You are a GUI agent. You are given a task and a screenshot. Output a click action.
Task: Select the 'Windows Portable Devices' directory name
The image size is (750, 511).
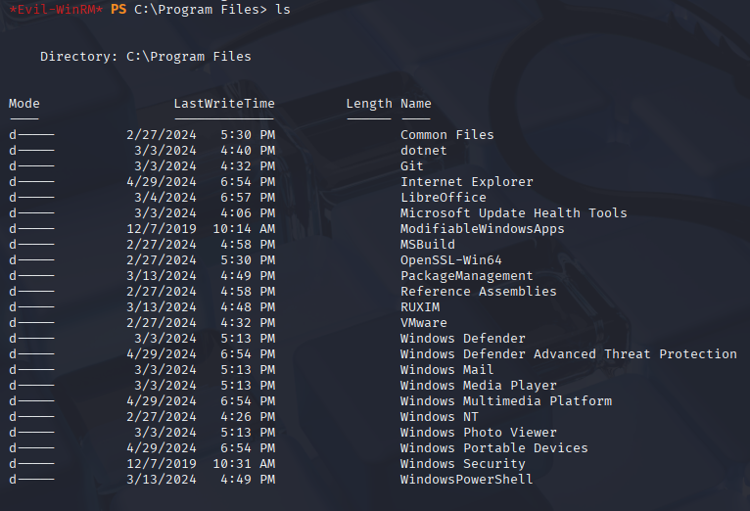(494, 448)
